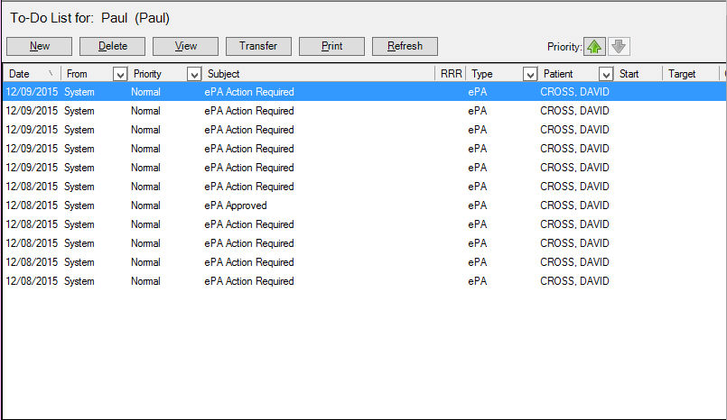Print the to-do list

pyautogui.click(x=331, y=46)
